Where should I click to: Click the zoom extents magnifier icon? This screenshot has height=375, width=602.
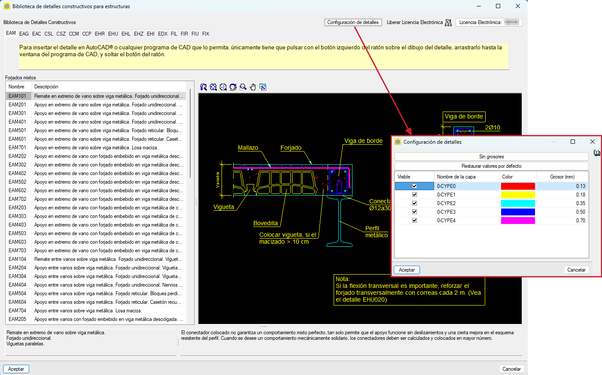[x=213, y=87]
